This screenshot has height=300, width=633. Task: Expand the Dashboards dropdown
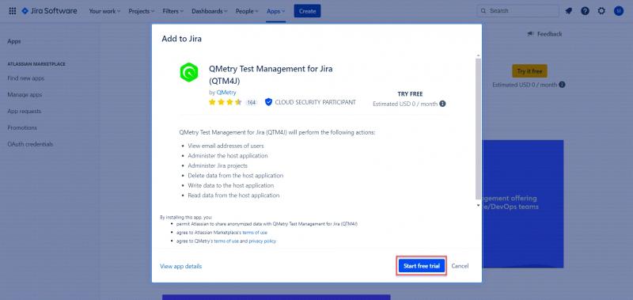209,11
